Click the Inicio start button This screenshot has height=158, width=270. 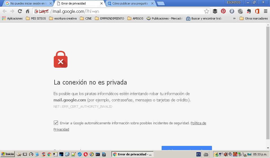click(8, 154)
